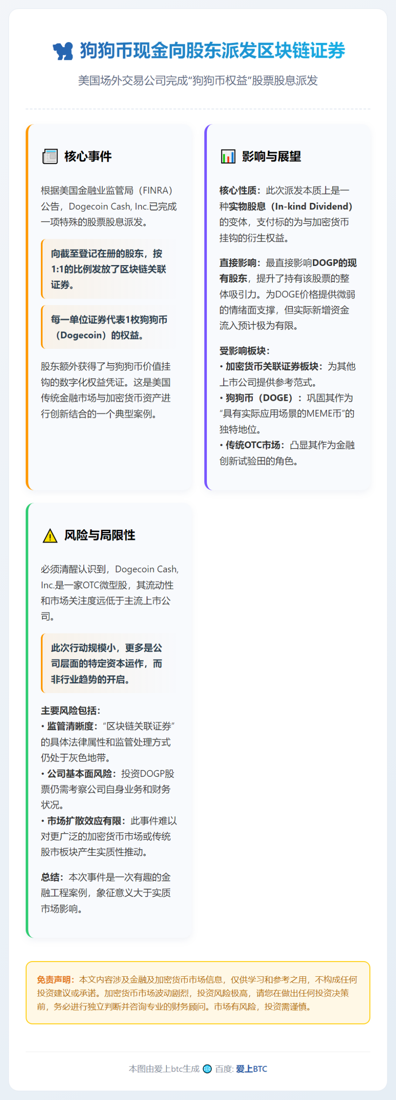Screen dimensions: 396x1100
Task: Click the 核心事件 section heading
Action: (x=88, y=156)
